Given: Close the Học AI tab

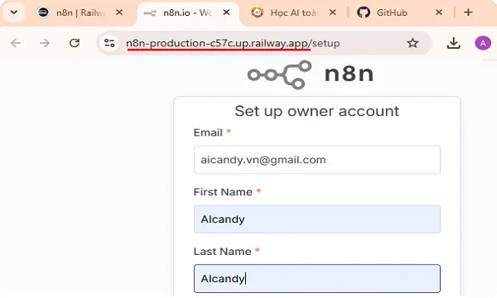Looking at the screenshot, I should [x=332, y=12].
